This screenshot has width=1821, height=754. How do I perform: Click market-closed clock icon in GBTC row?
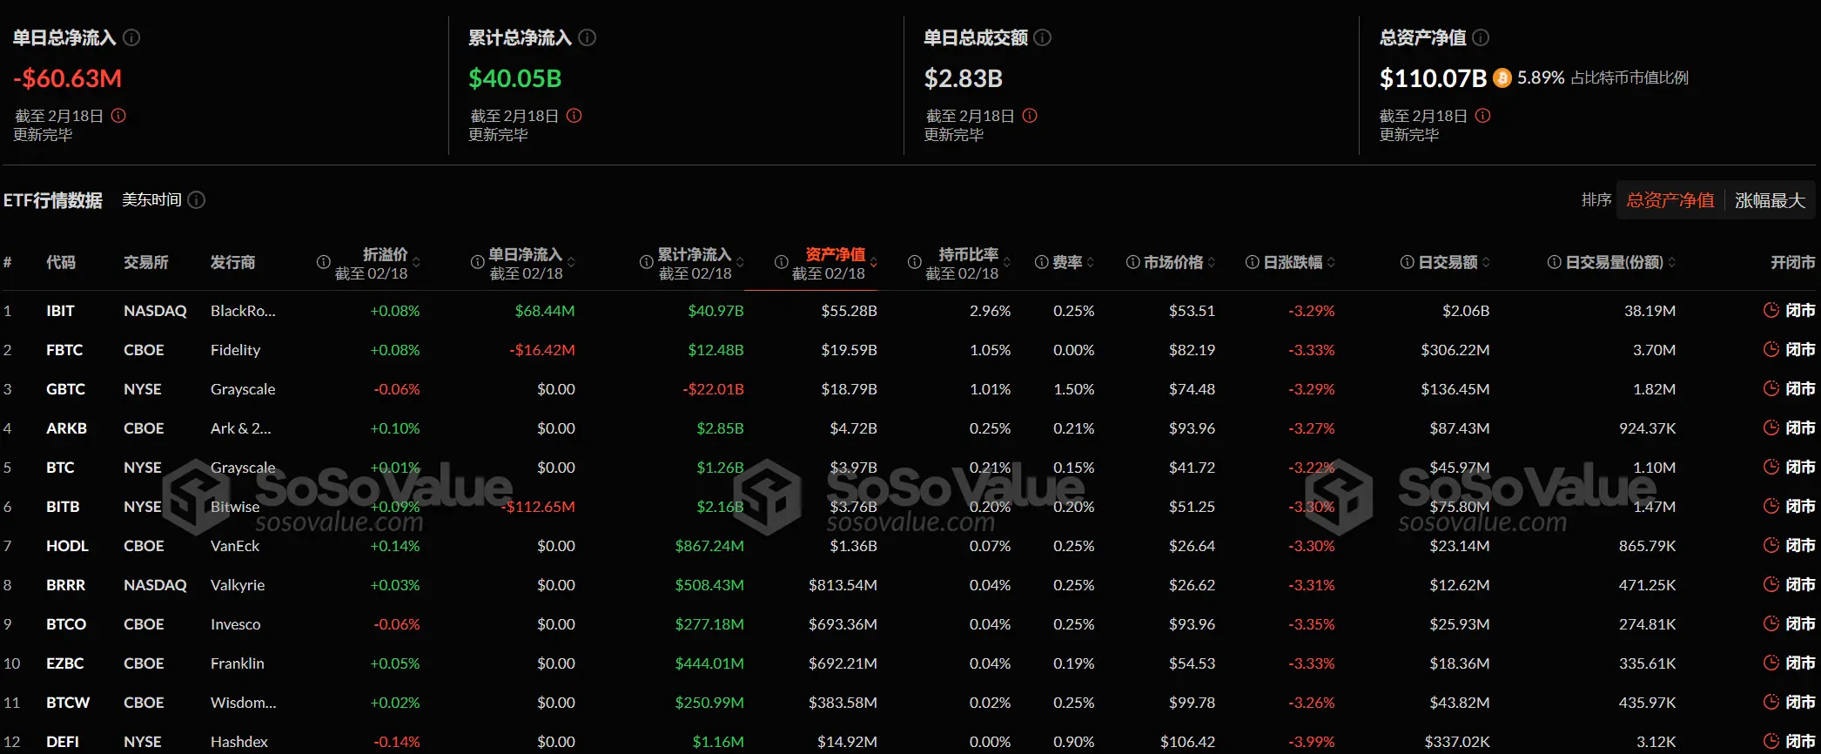coord(1771,388)
